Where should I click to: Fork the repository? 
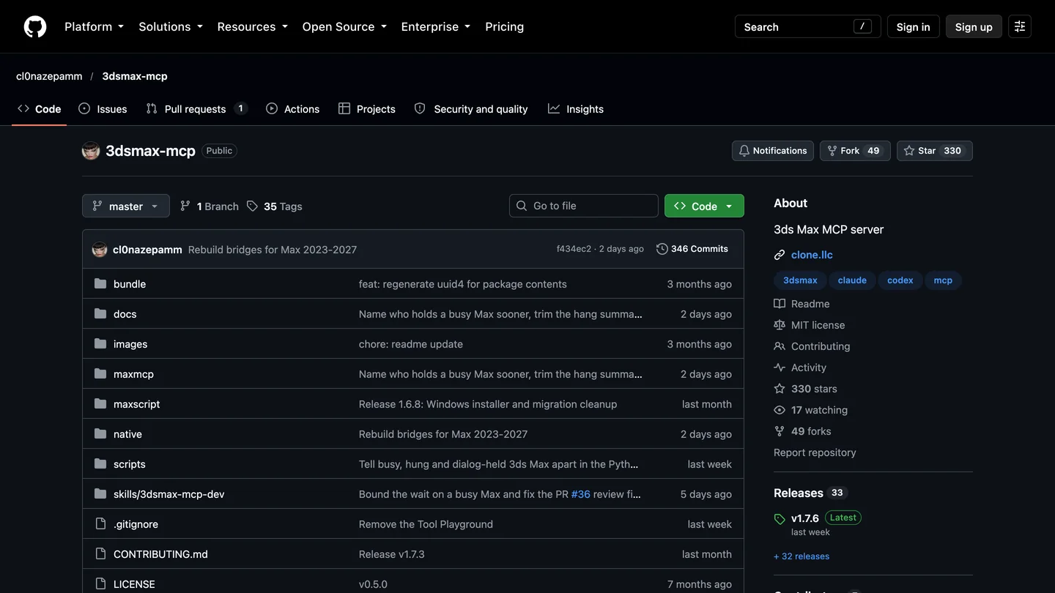point(855,151)
